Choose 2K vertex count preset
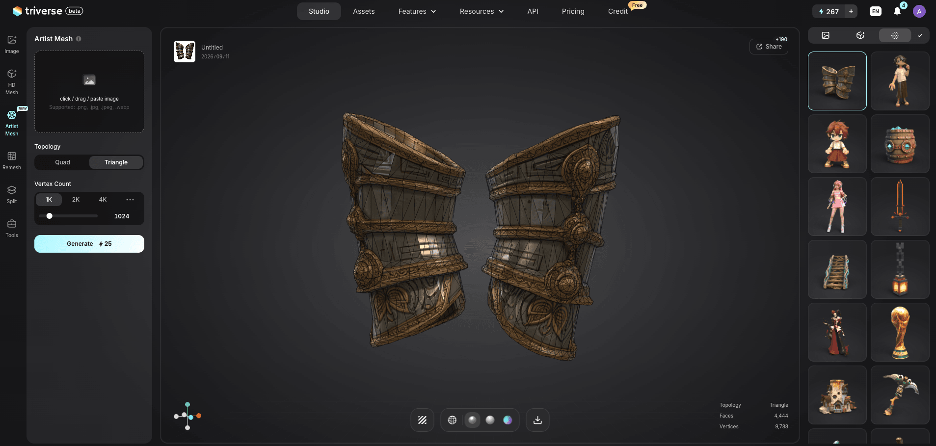 (x=76, y=200)
